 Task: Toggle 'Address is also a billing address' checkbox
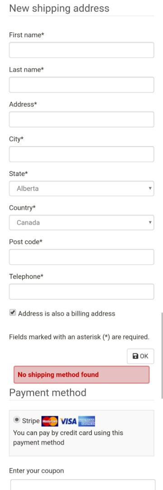click(x=13, y=313)
